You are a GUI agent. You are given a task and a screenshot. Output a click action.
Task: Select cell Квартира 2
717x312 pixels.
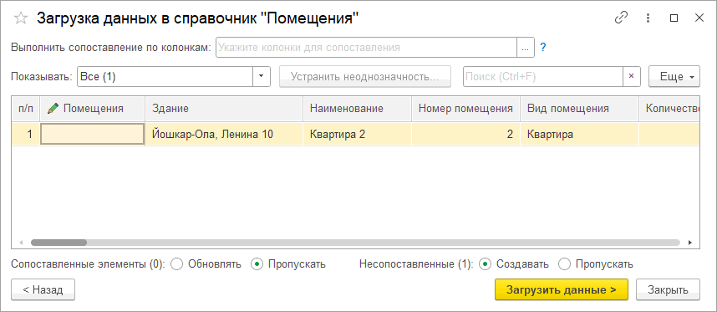pyautogui.click(x=357, y=135)
